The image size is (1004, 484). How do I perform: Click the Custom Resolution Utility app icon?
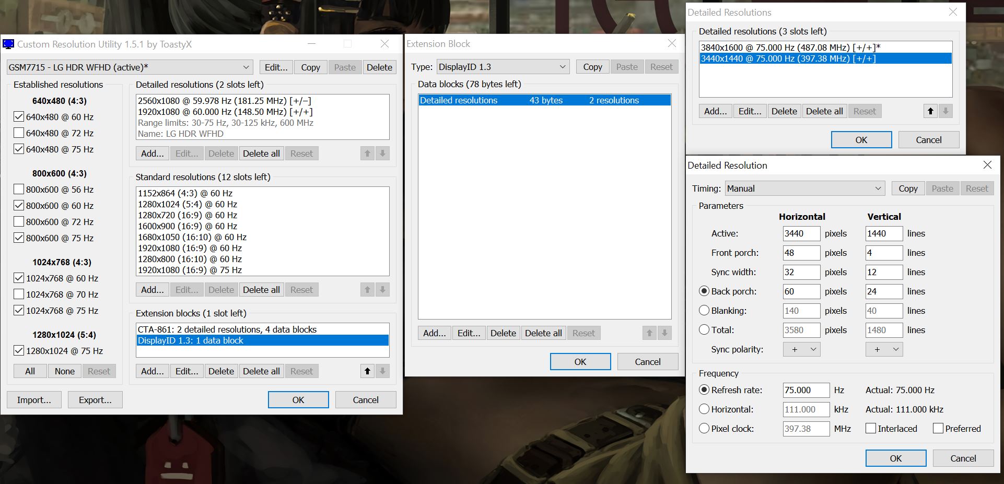tap(8, 44)
